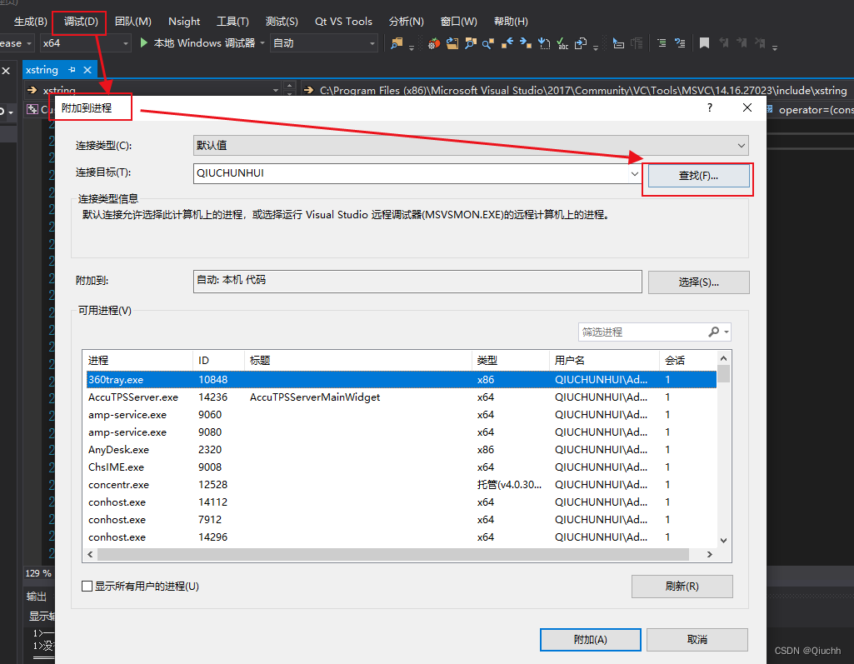
Task: Click the 取消 button
Action: click(x=697, y=640)
